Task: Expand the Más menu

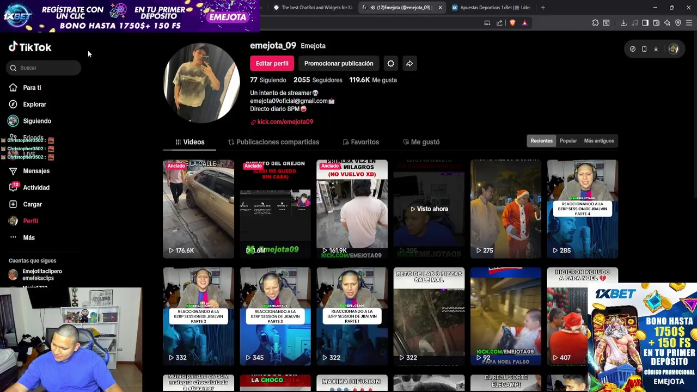Action: click(x=22, y=237)
